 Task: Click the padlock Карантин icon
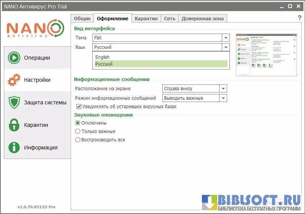click(14, 125)
